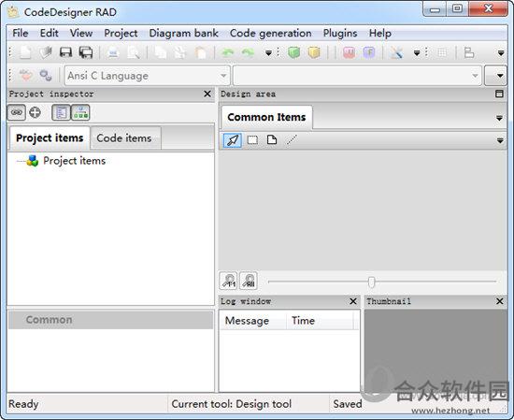The width and height of the screenshot is (514, 420).
Task: Open the View menu
Action: 81,33
